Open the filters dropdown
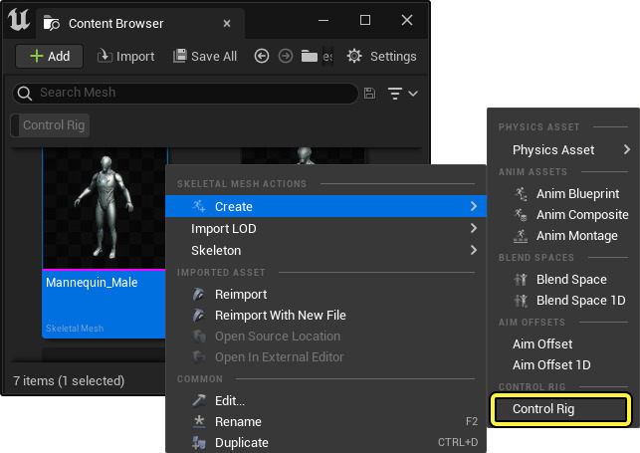This screenshot has height=453, width=640. [x=402, y=94]
